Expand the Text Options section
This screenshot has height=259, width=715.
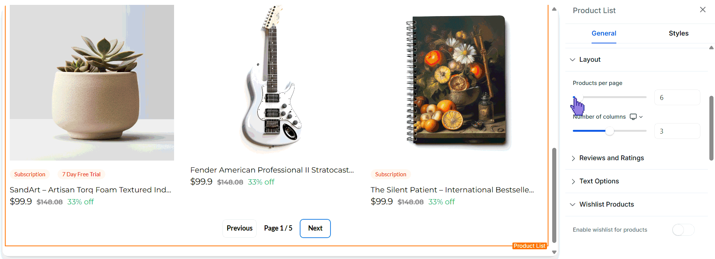click(x=599, y=181)
